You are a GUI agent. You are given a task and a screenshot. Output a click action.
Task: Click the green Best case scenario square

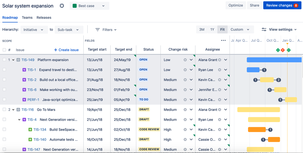(x=75, y=6)
